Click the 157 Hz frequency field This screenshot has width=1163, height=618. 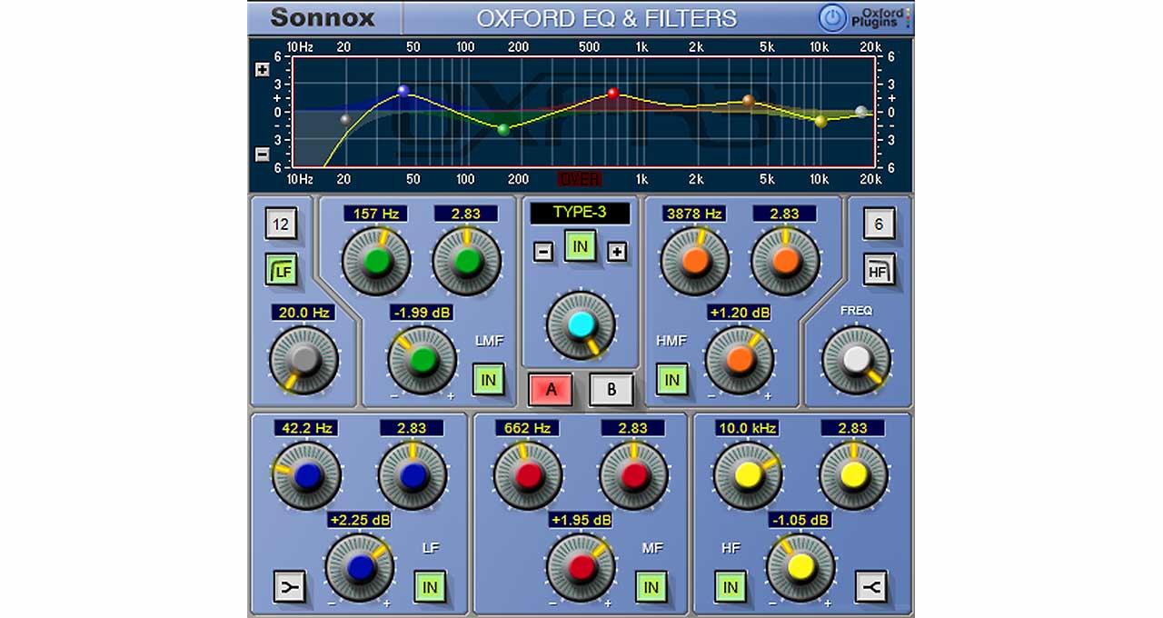(375, 214)
